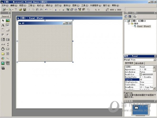Start the program with Run arrow
157x118 pixels.
click(x=56, y=10)
